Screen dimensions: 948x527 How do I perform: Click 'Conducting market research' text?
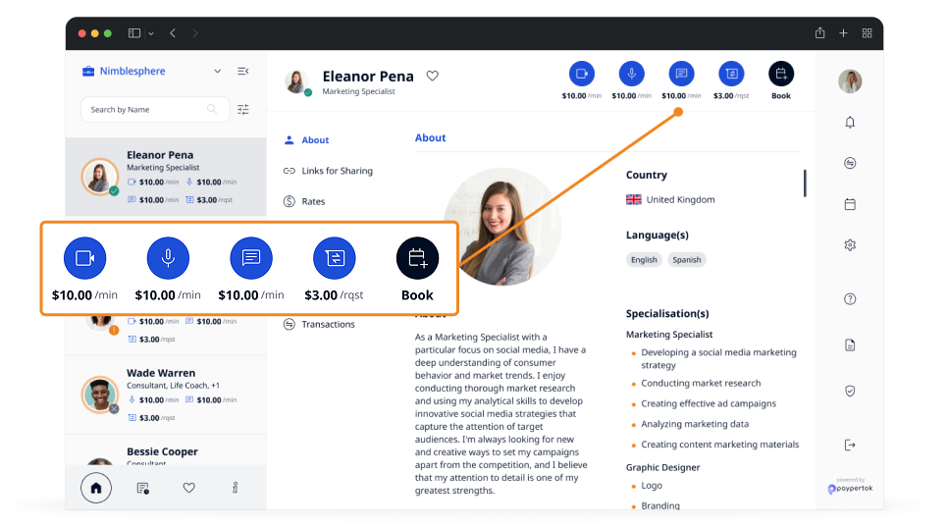tap(702, 383)
